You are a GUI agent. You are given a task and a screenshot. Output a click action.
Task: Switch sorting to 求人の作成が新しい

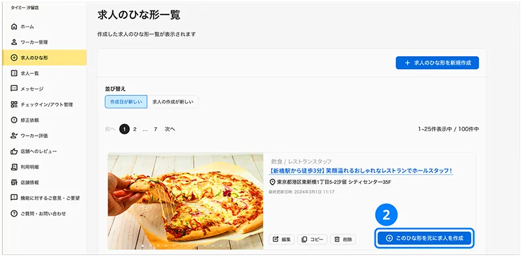173,102
